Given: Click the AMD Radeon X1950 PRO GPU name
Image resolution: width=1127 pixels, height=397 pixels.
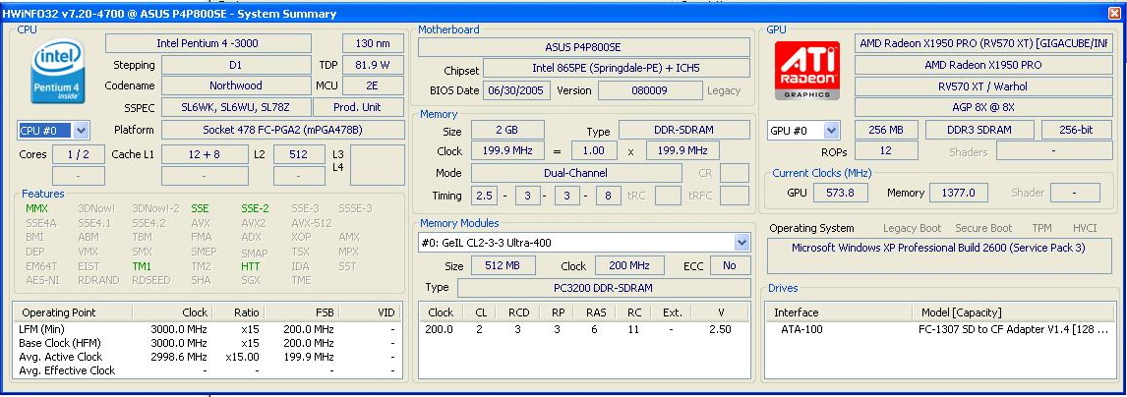Looking at the screenshot, I should [982, 65].
